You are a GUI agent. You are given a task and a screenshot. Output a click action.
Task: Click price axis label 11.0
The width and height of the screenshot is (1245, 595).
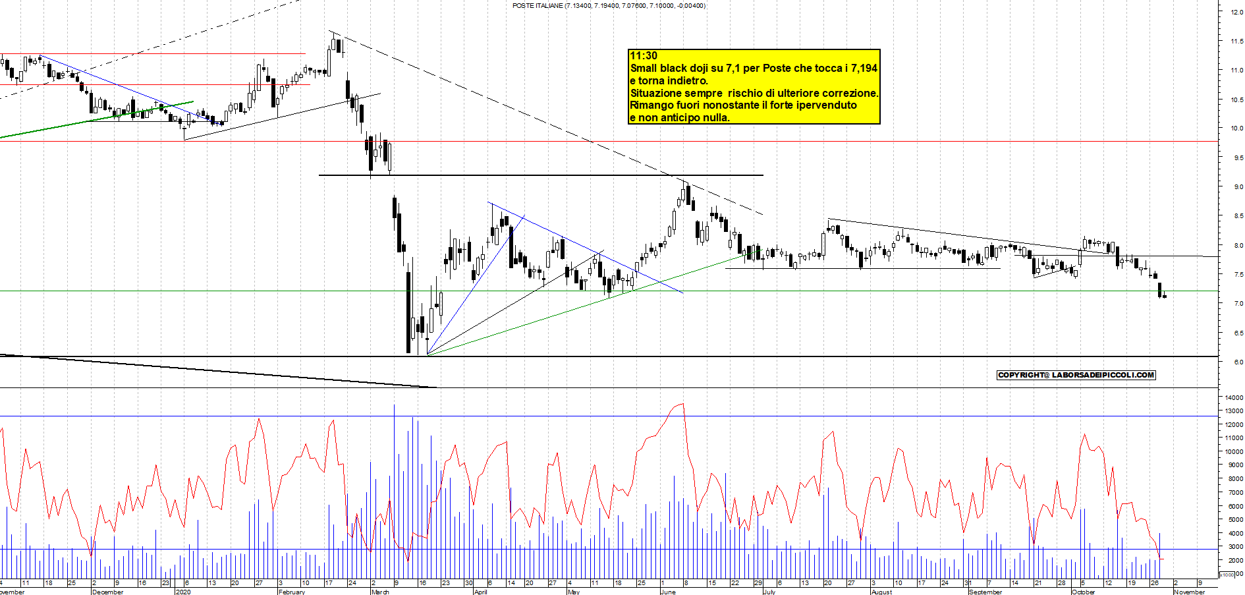(x=1236, y=70)
